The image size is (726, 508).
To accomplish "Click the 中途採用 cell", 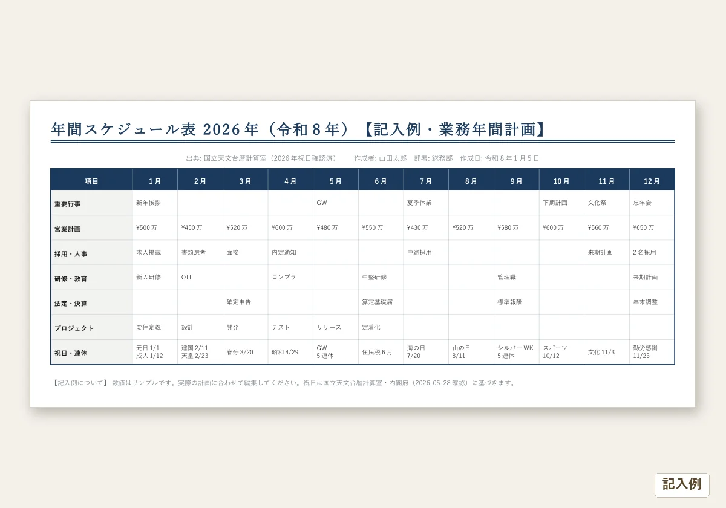I will [426, 253].
